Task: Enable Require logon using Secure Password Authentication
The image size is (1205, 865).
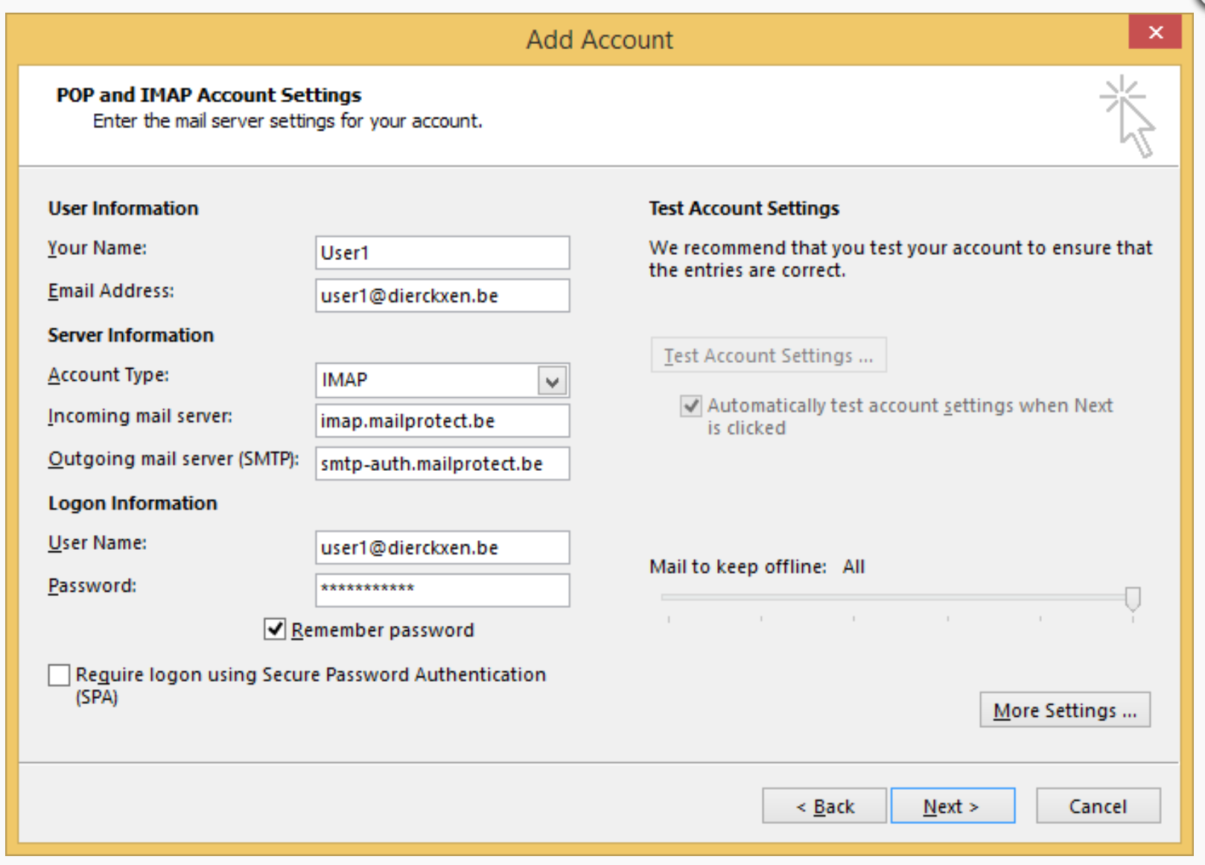Action: click(58, 675)
